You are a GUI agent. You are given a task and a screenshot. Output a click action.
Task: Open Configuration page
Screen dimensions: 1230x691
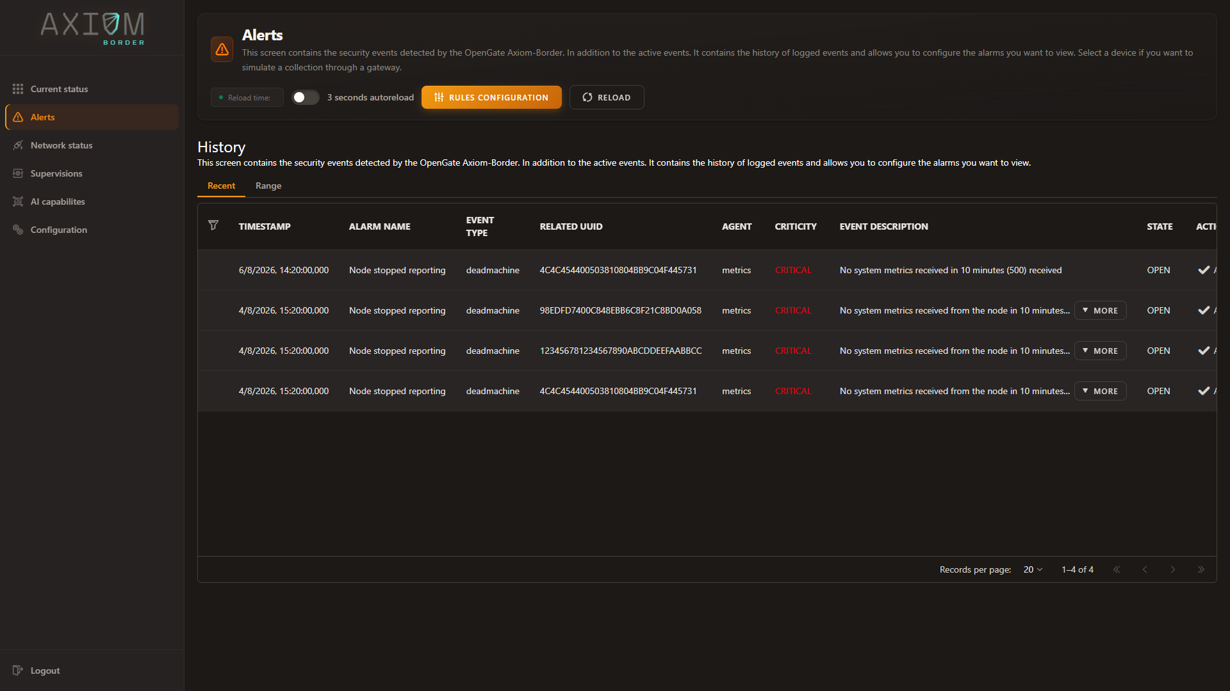tap(92, 230)
